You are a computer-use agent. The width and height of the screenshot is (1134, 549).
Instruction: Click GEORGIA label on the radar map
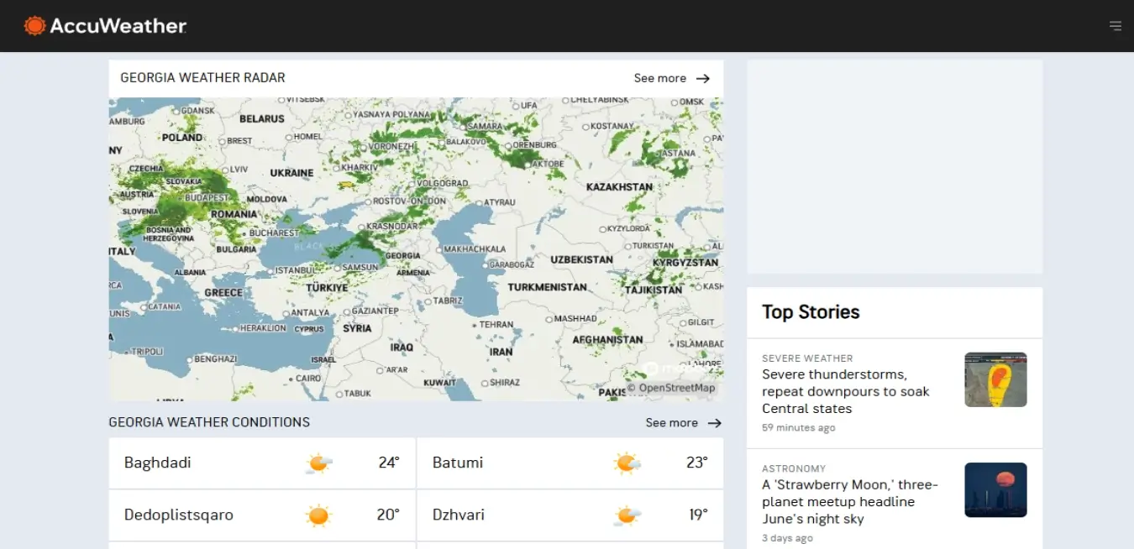[x=403, y=256]
